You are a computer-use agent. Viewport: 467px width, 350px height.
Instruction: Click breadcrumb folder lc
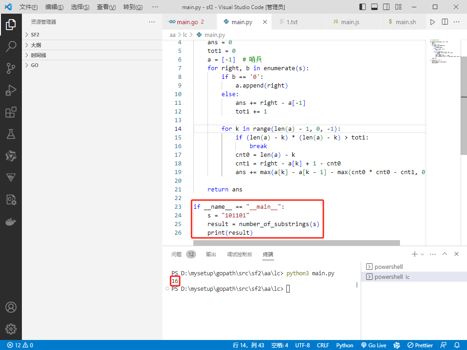[x=185, y=35]
